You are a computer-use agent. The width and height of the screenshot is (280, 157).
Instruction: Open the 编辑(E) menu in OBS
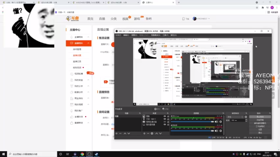(x=126, y=35)
